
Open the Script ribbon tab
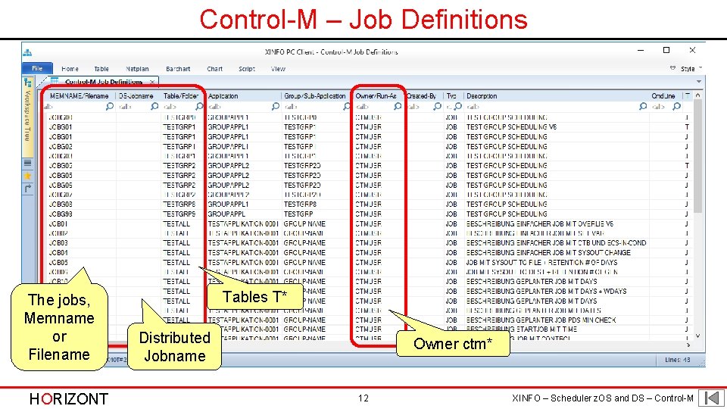(247, 69)
